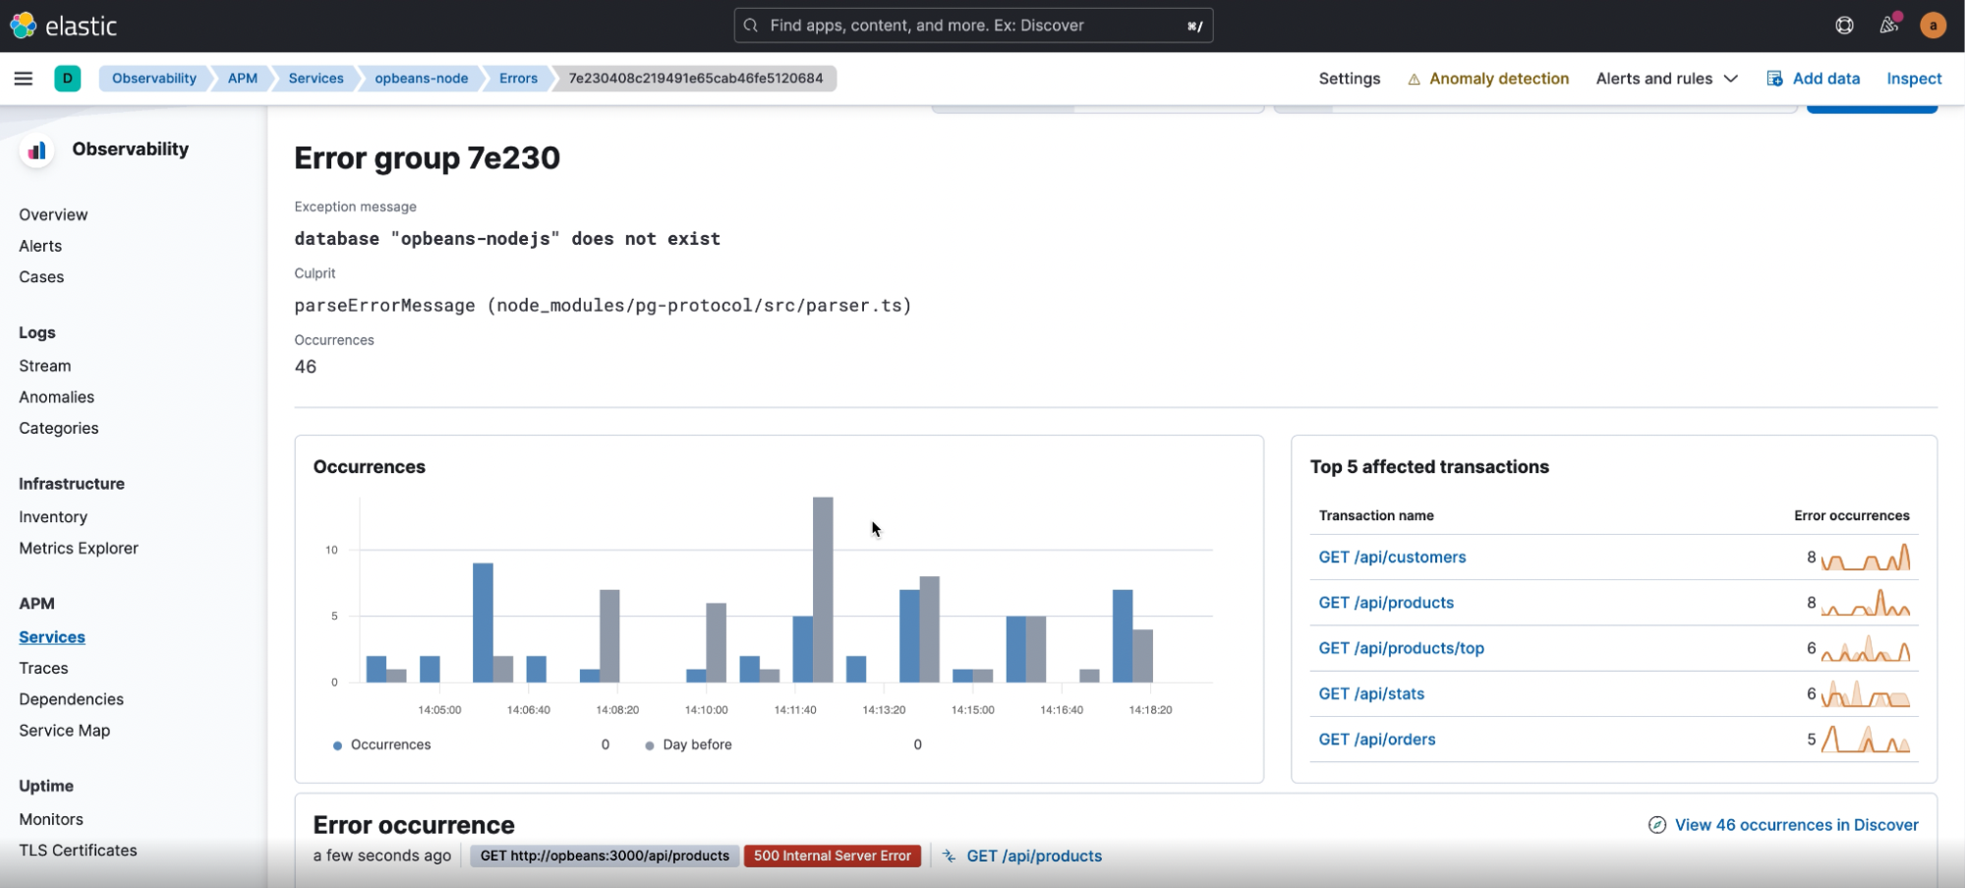
Task: Expand the Alerts and rules menu
Action: [x=1666, y=79]
